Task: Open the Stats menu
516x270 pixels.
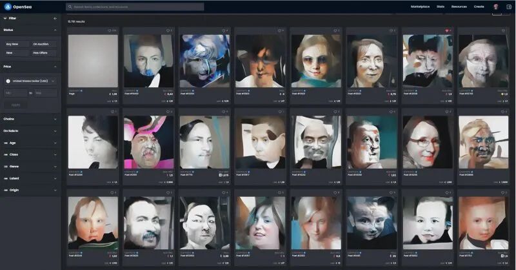Action: click(x=441, y=6)
